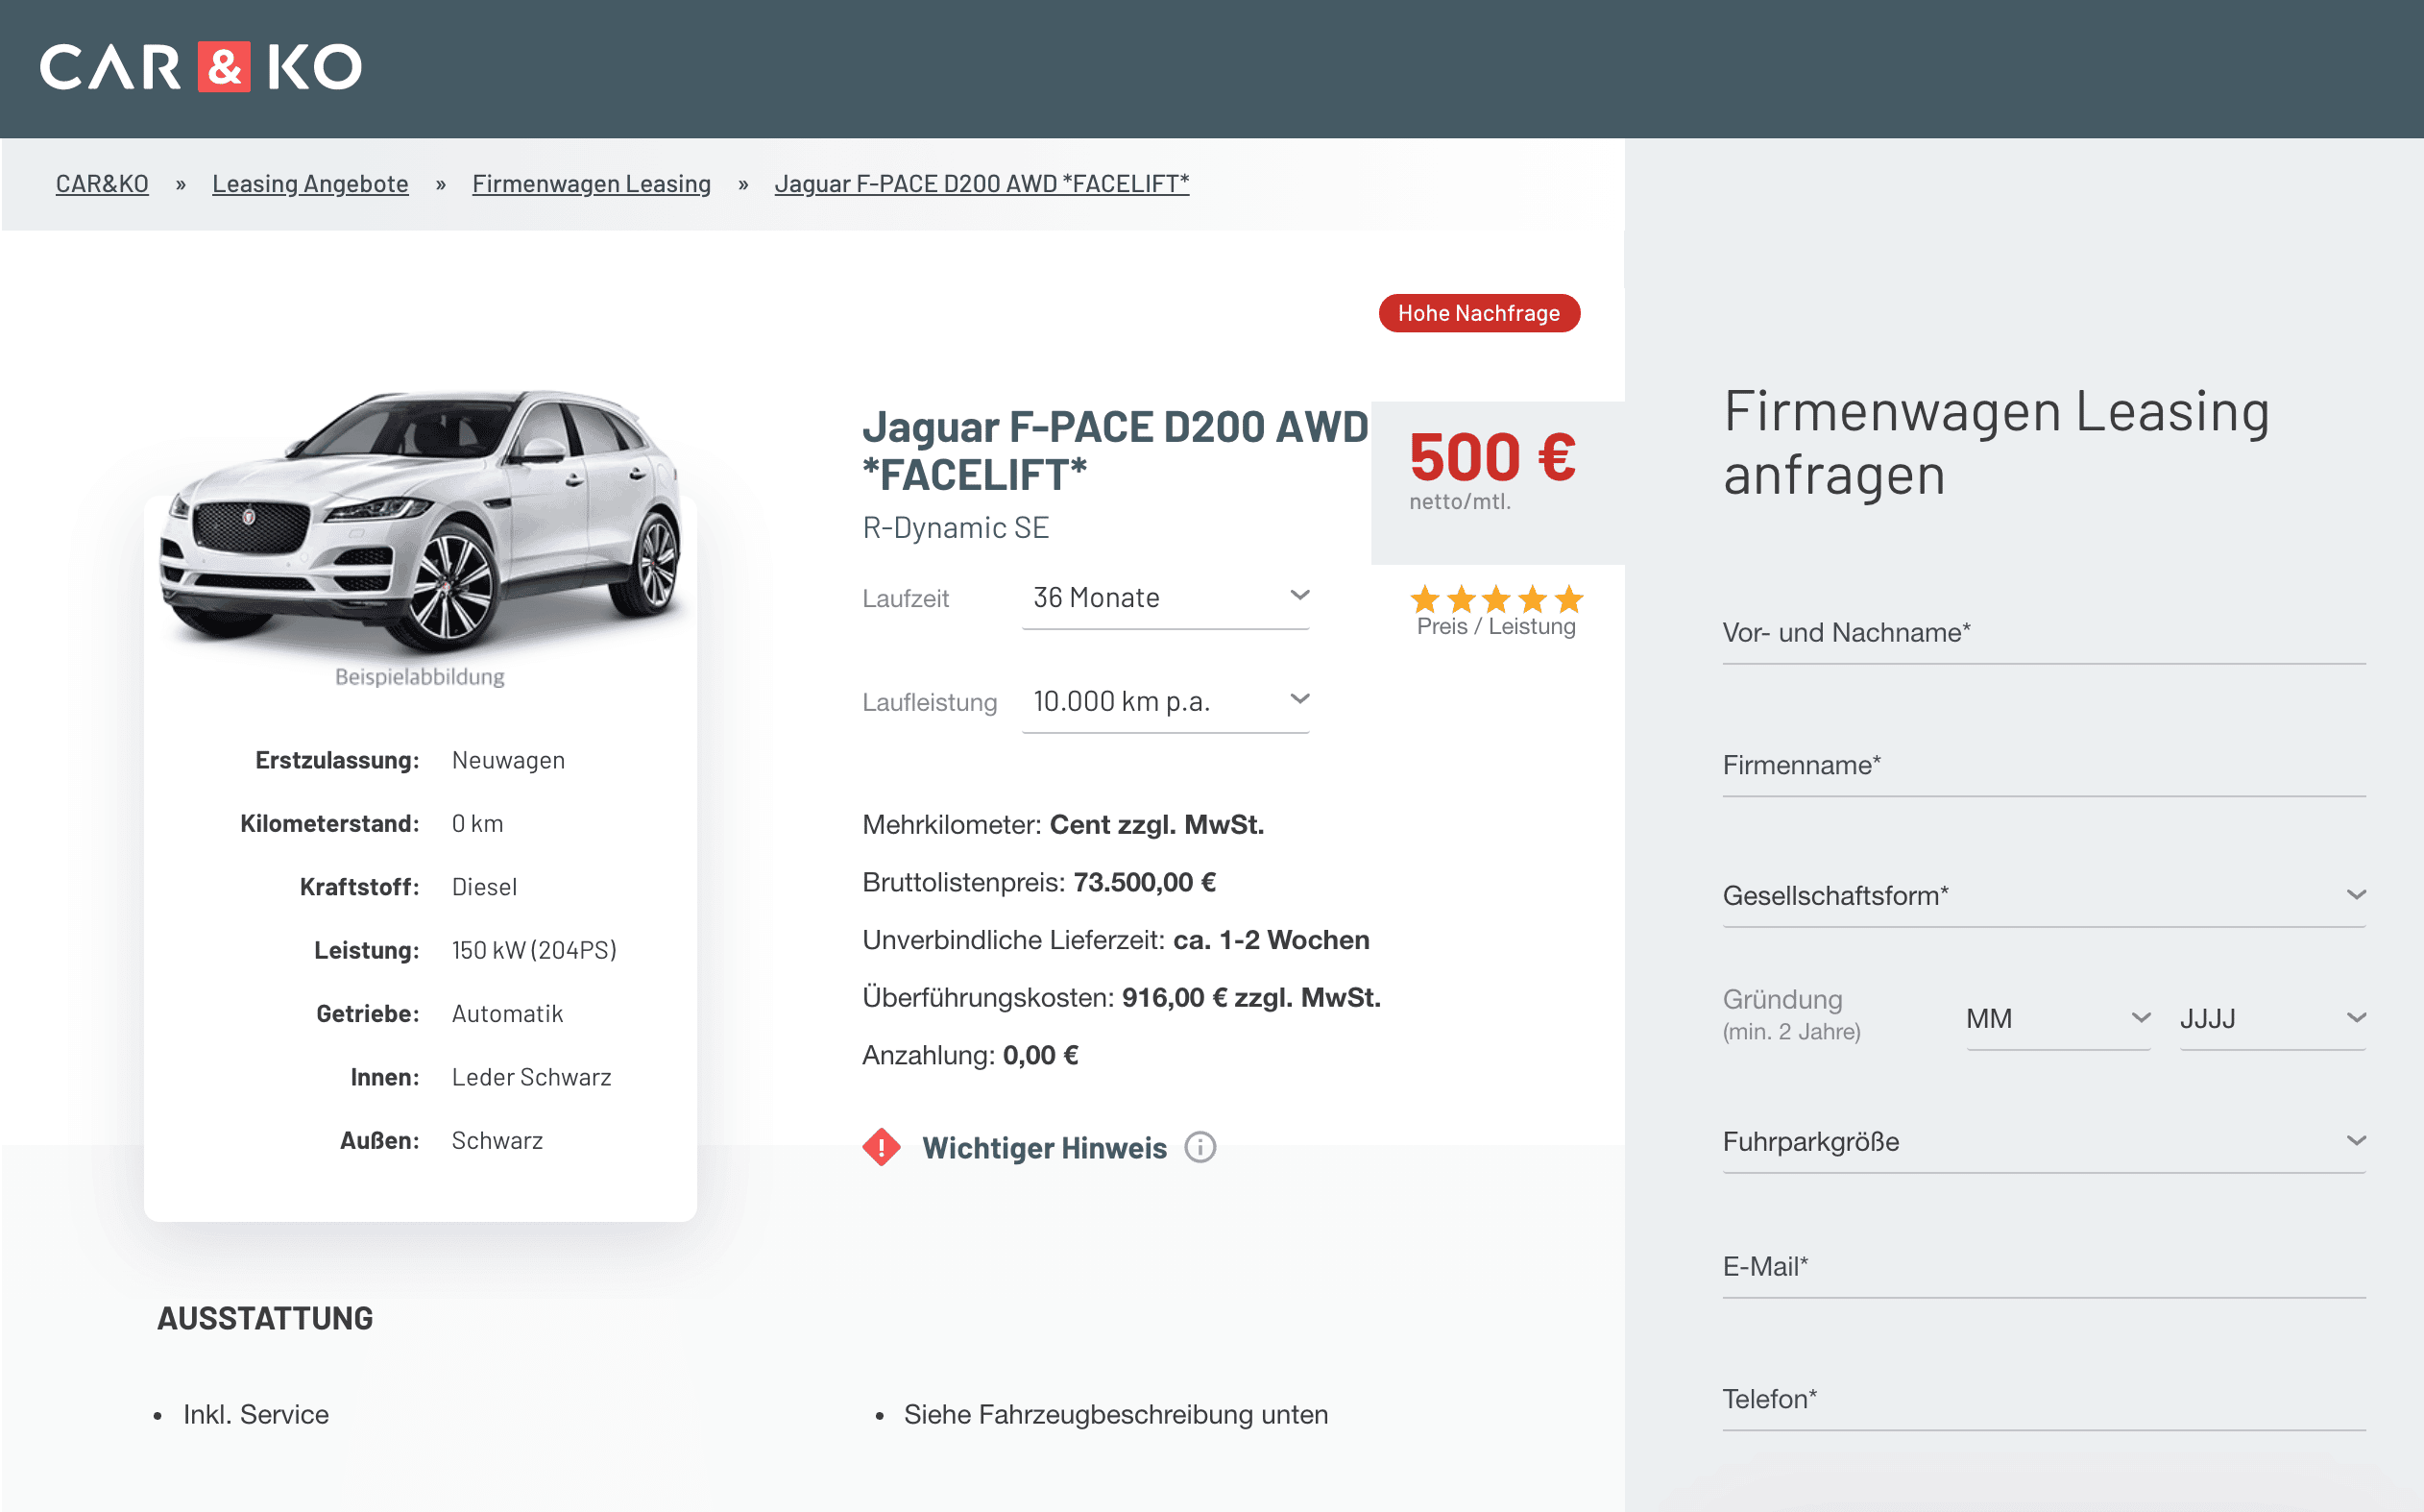
Task: Click the Erstzulassung Neuwagen value
Action: [x=508, y=761]
